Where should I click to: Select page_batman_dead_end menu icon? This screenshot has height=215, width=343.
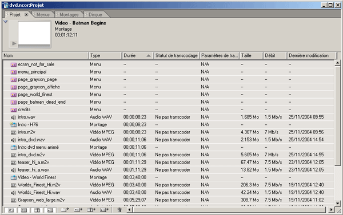click(x=14, y=102)
